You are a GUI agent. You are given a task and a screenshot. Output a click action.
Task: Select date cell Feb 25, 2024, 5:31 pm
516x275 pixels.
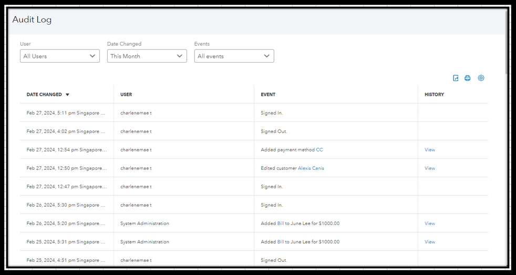(x=66, y=242)
